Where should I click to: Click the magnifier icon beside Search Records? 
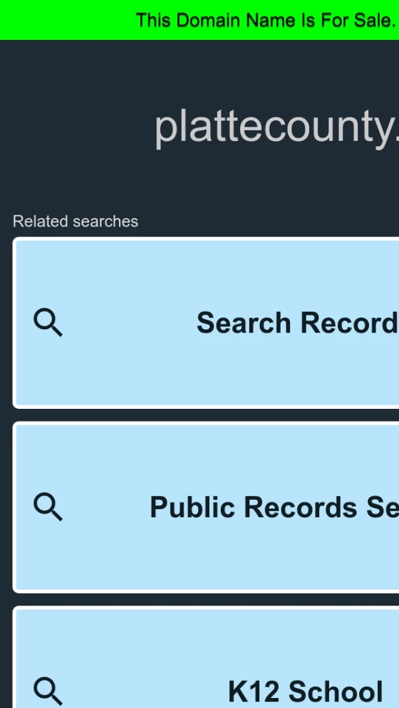pos(48,322)
